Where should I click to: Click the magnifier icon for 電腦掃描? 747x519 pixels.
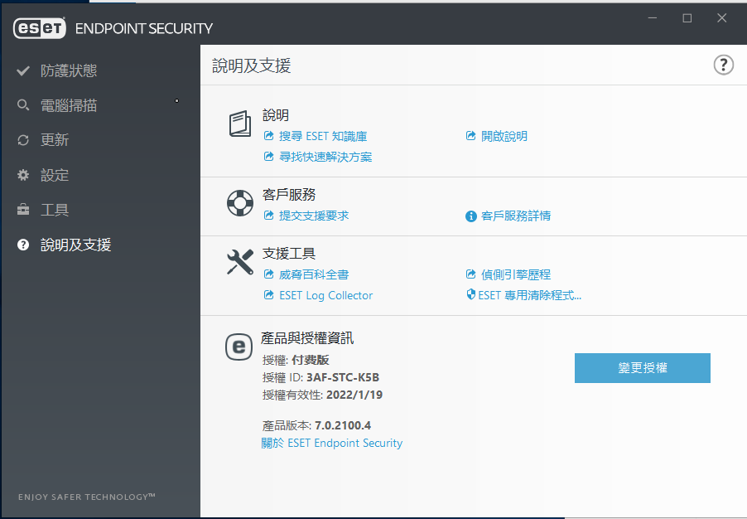point(23,106)
